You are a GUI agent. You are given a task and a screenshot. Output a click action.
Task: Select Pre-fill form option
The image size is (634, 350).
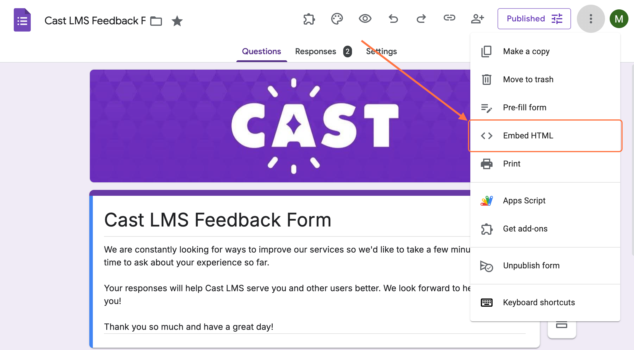(524, 108)
